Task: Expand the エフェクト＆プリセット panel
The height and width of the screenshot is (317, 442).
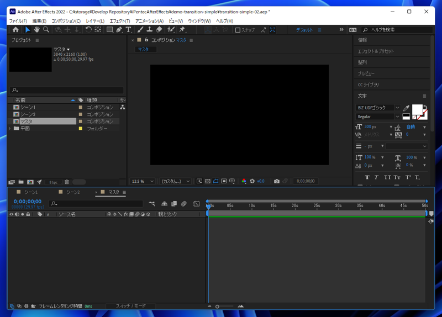Action: click(376, 51)
